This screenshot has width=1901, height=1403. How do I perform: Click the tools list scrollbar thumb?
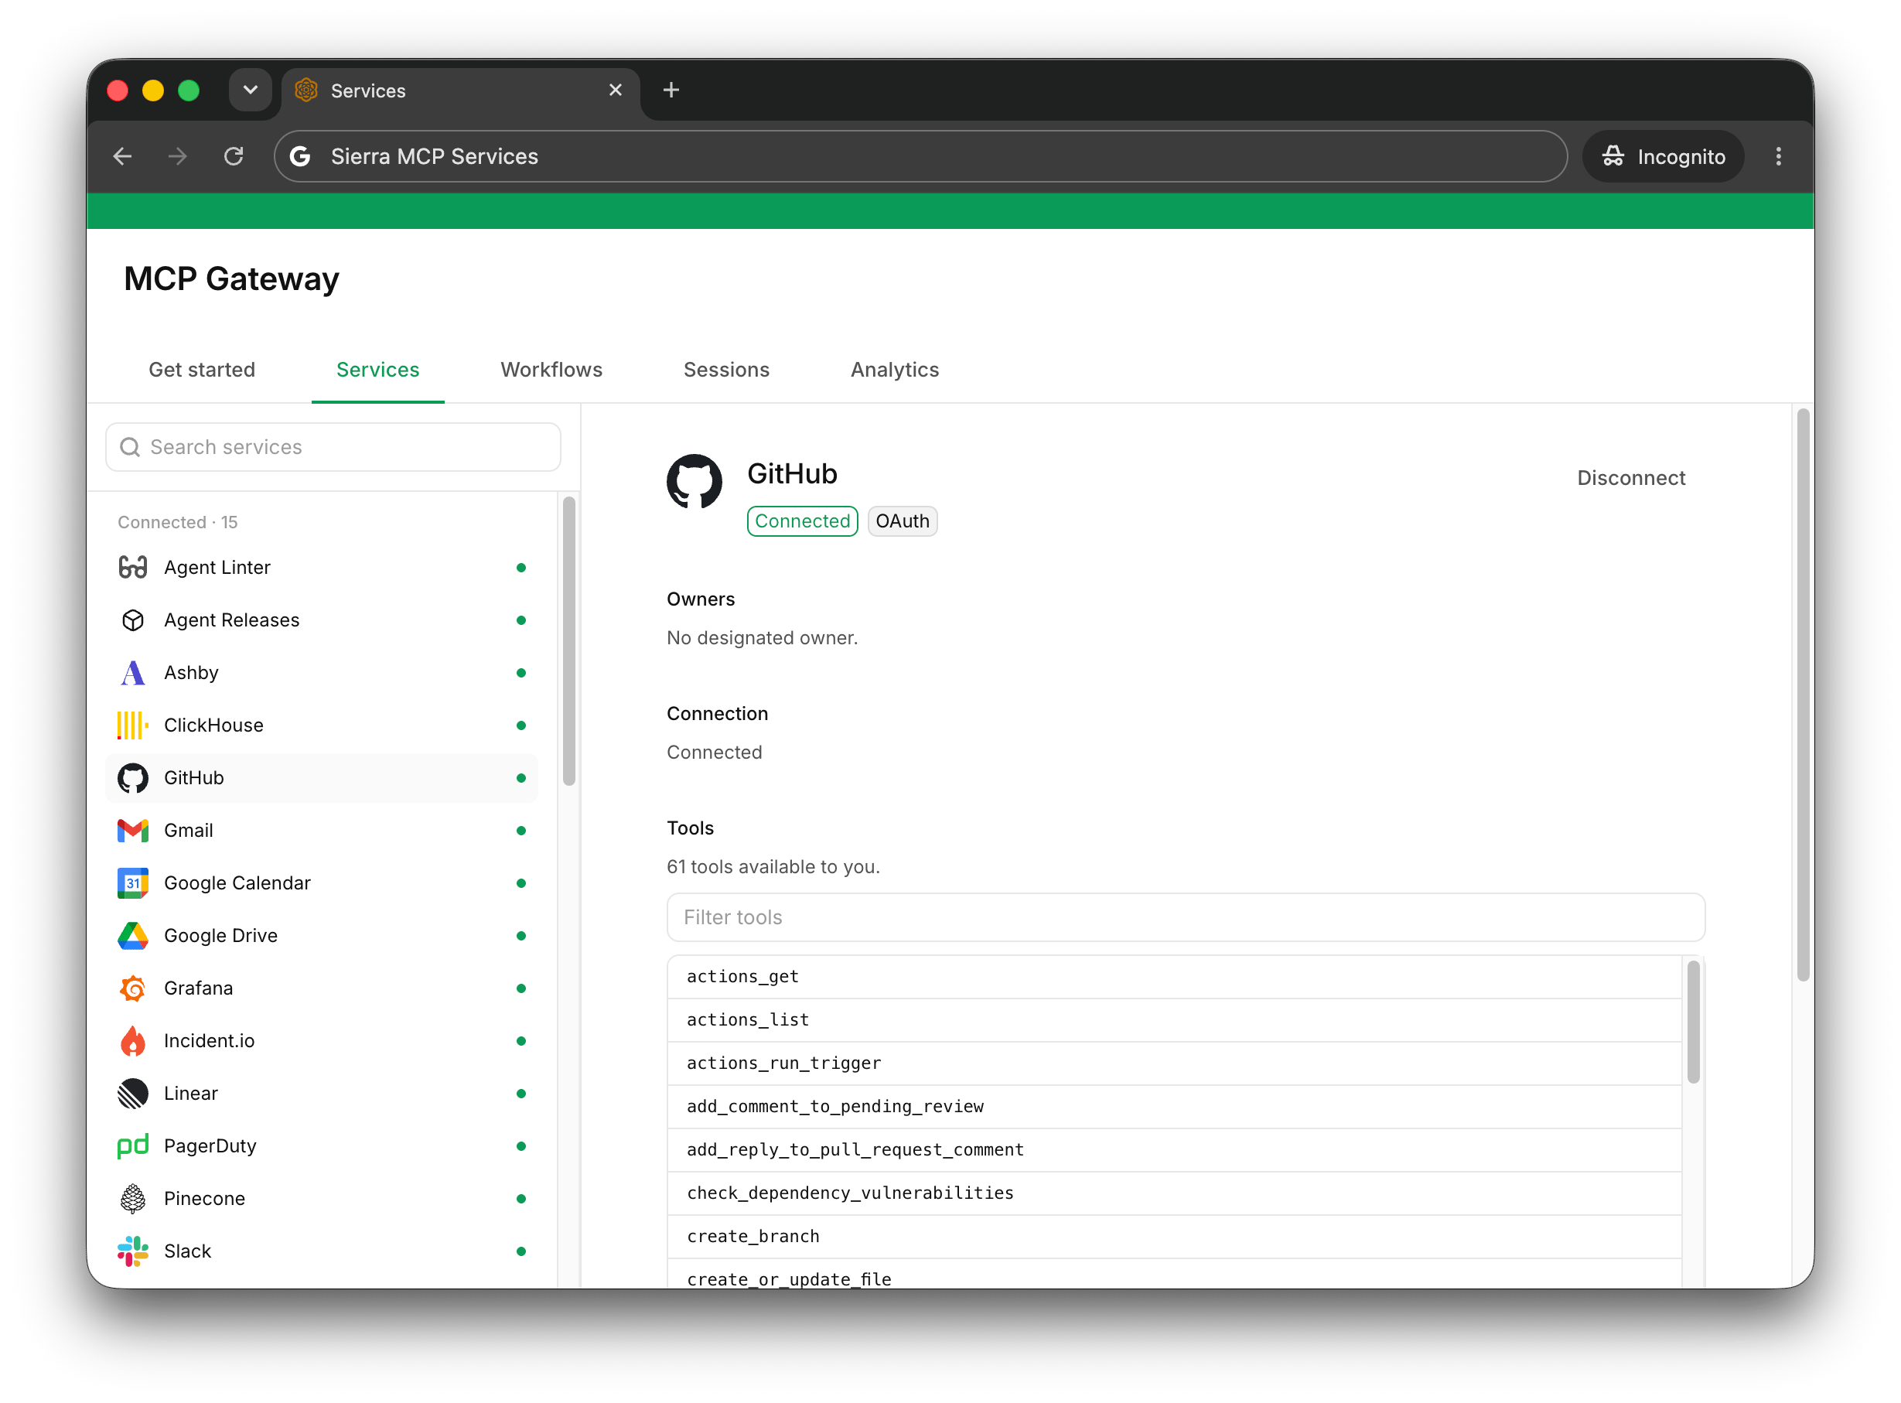(1693, 1022)
